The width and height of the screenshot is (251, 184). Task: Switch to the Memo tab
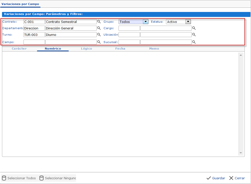tap(154, 49)
